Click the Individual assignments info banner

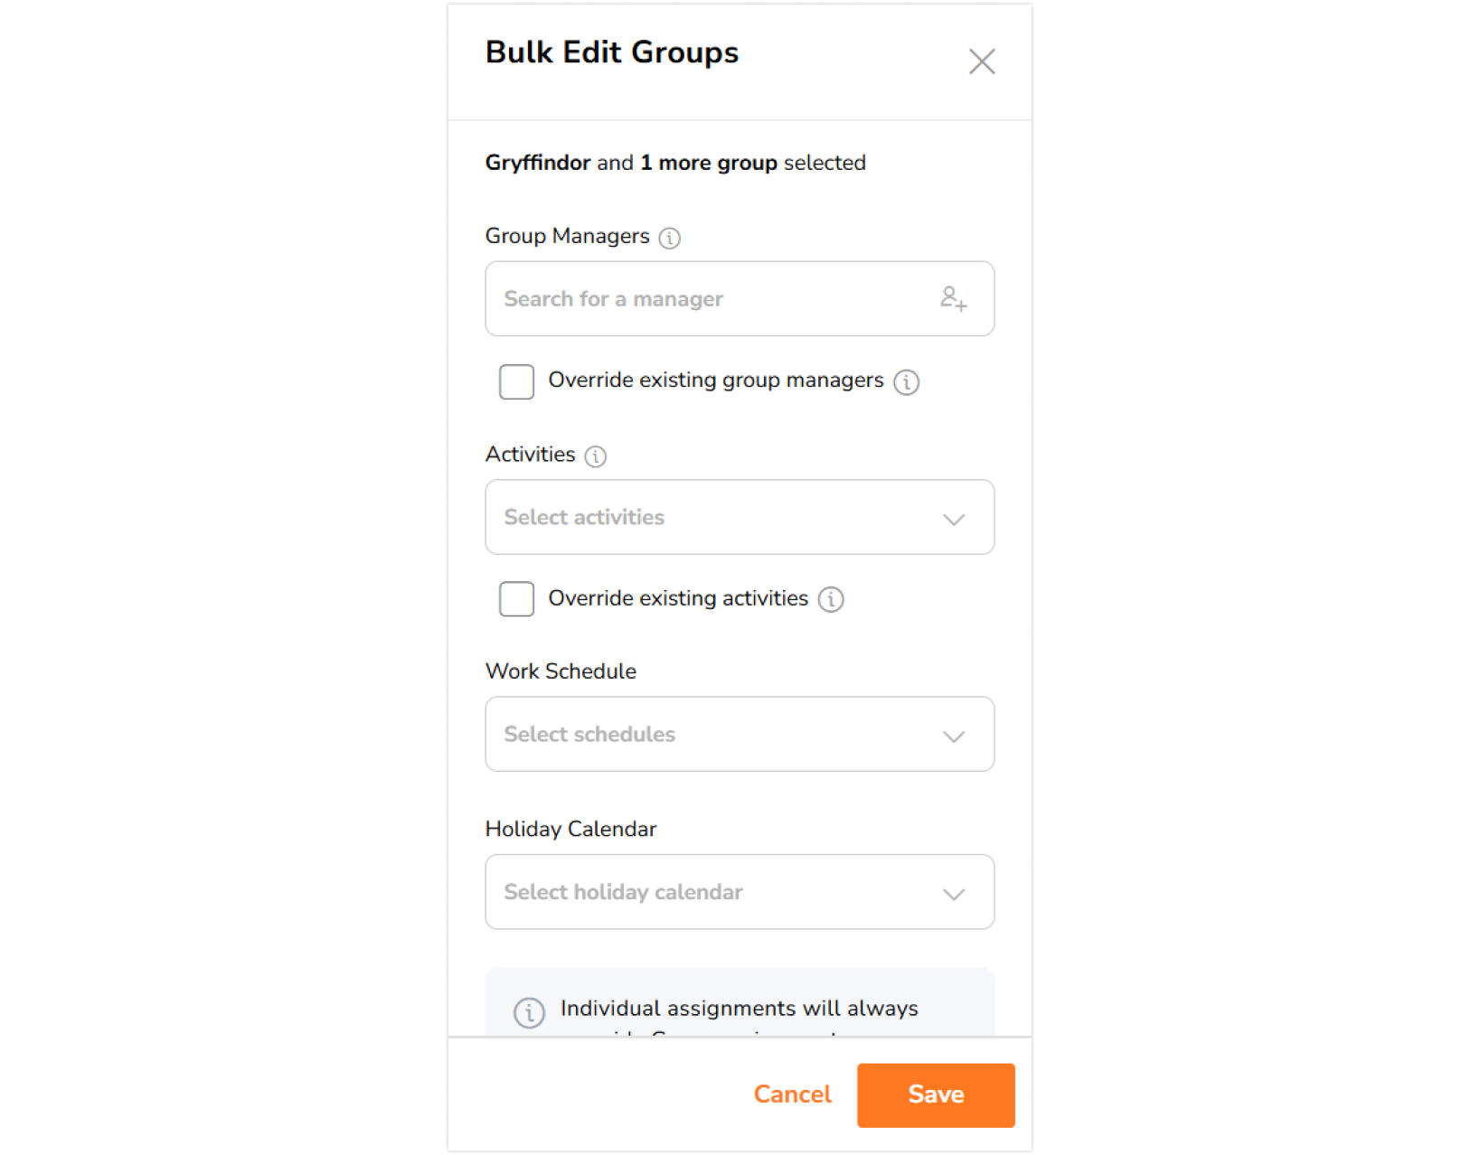(740, 1003)
